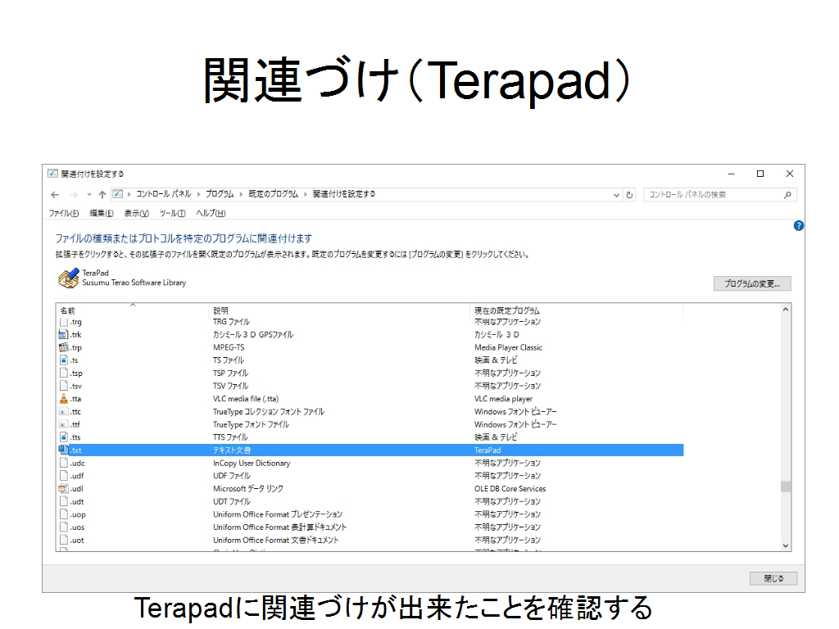Click the .trp media file icon
Viewport: 839px width, 629px height.
point(64,347)
